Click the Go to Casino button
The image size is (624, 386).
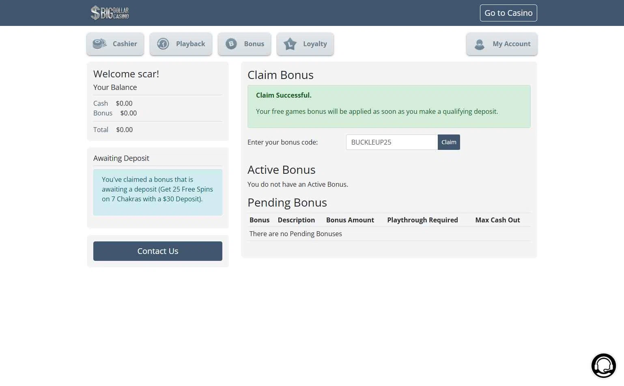click(x=508, y=13)
